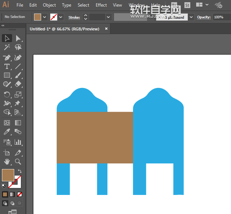Select the Eyedropper tool
Viewport: 231px width, 214px height.
tap(7, 132)
